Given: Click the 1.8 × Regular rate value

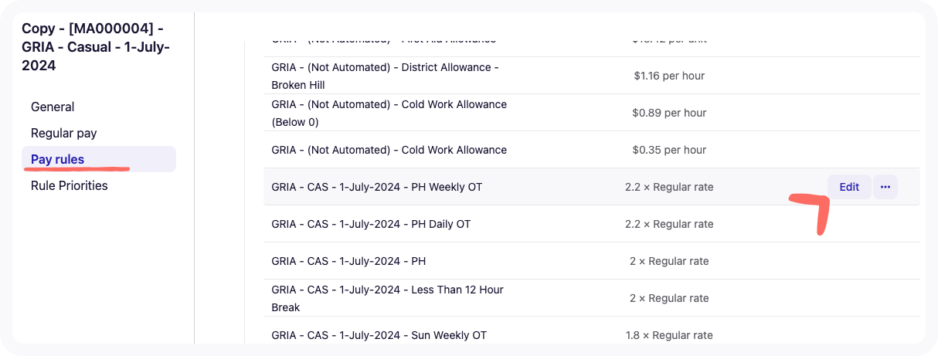Looking at the screenshot, I should coord(669,335).
